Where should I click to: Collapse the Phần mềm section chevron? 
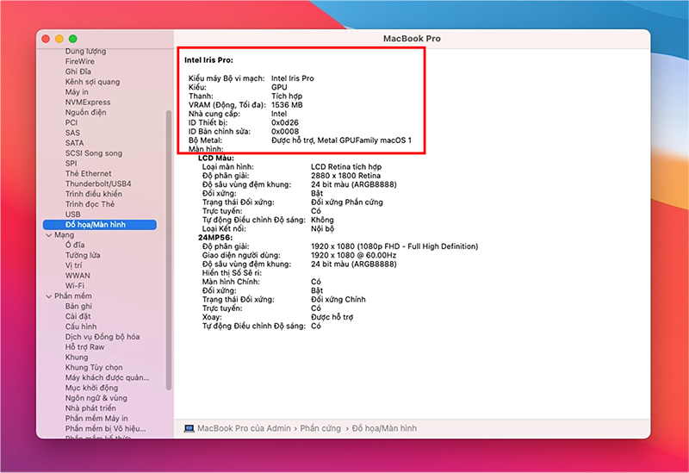click(x=49, y=296)
